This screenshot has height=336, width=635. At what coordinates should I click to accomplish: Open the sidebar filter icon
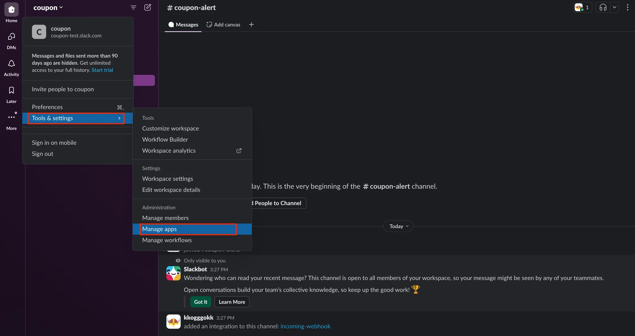pos(133,7)
